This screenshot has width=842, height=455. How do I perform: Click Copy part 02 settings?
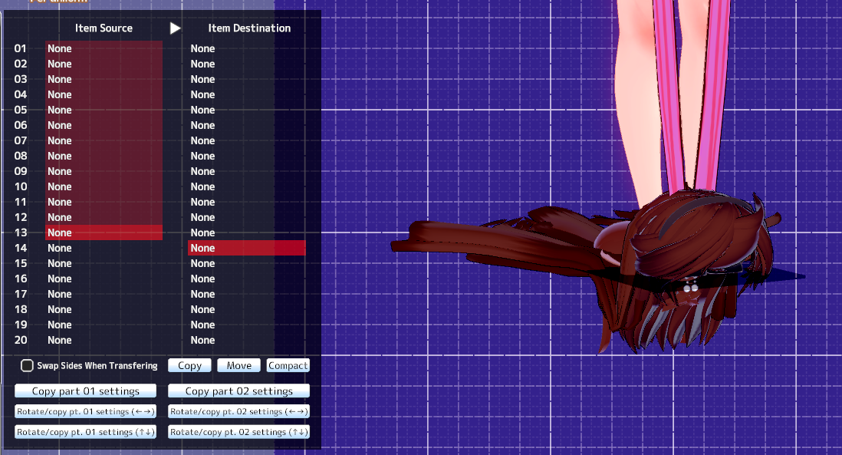click(x=238, y=391)
